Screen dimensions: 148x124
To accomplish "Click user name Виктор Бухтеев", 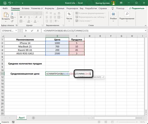I will pyautogui.click(x=103, y=3).
